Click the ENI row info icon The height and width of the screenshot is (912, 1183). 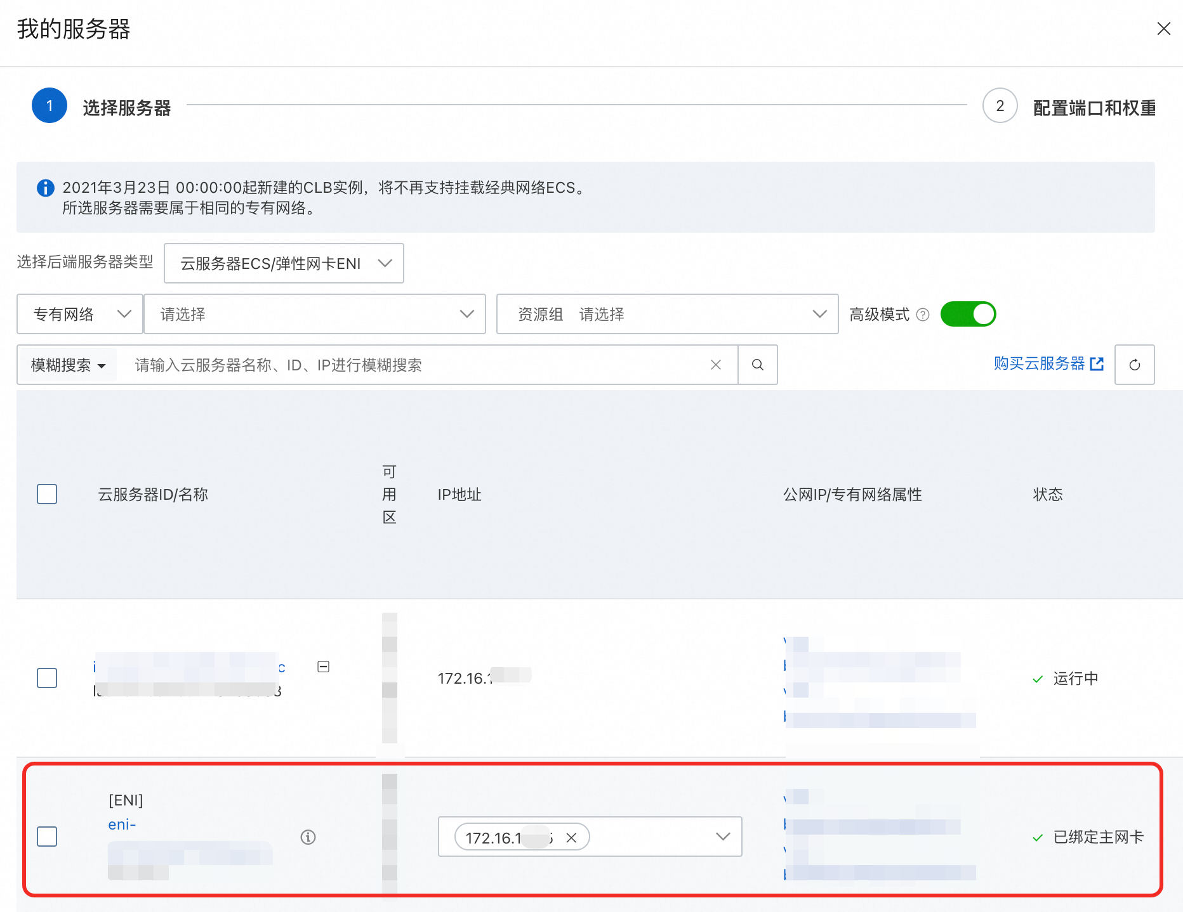pos(308,837)
